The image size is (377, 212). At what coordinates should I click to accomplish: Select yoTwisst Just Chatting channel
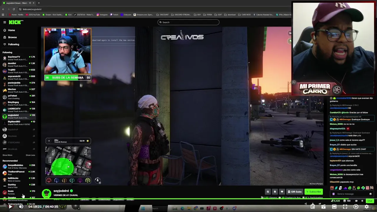(19, 97)
